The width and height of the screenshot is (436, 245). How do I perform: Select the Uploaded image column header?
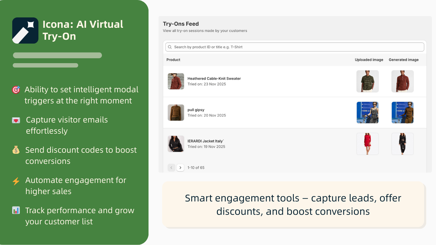pyautogui.click(x=369, y=60)
